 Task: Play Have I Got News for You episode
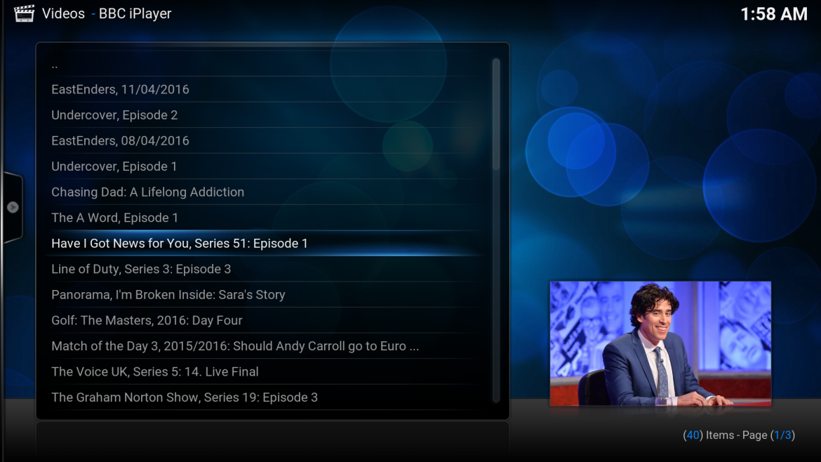[265, 244]
